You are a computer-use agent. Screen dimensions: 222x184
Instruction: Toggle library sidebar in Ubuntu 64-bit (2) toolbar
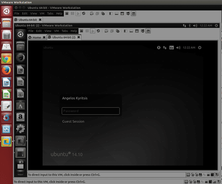[125, 31]
